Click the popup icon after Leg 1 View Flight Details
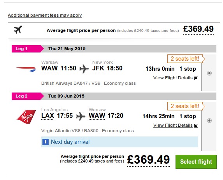Viewport: 223px width, 180px height. [x=196, y=78]
